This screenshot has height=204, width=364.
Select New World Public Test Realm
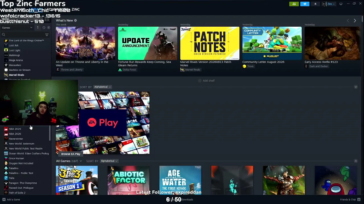[x=26, y=148]
